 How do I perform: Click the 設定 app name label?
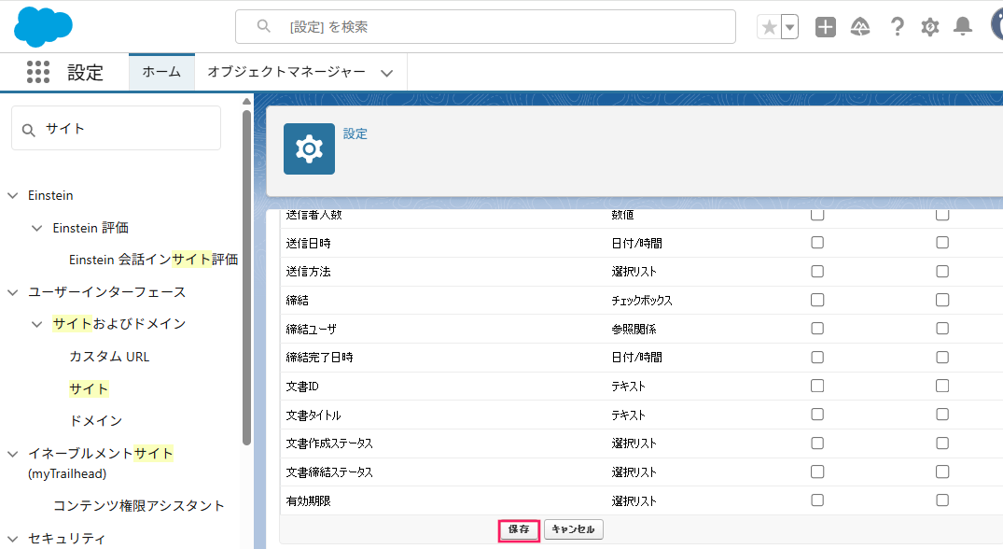click(x=85, y=72)
